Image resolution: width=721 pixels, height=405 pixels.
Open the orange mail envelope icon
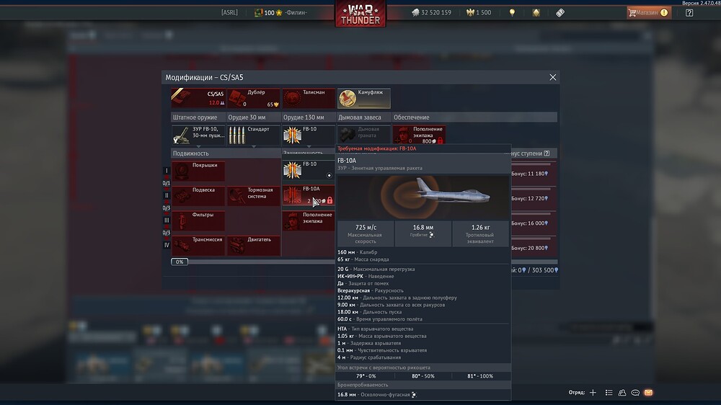point(648,393)
